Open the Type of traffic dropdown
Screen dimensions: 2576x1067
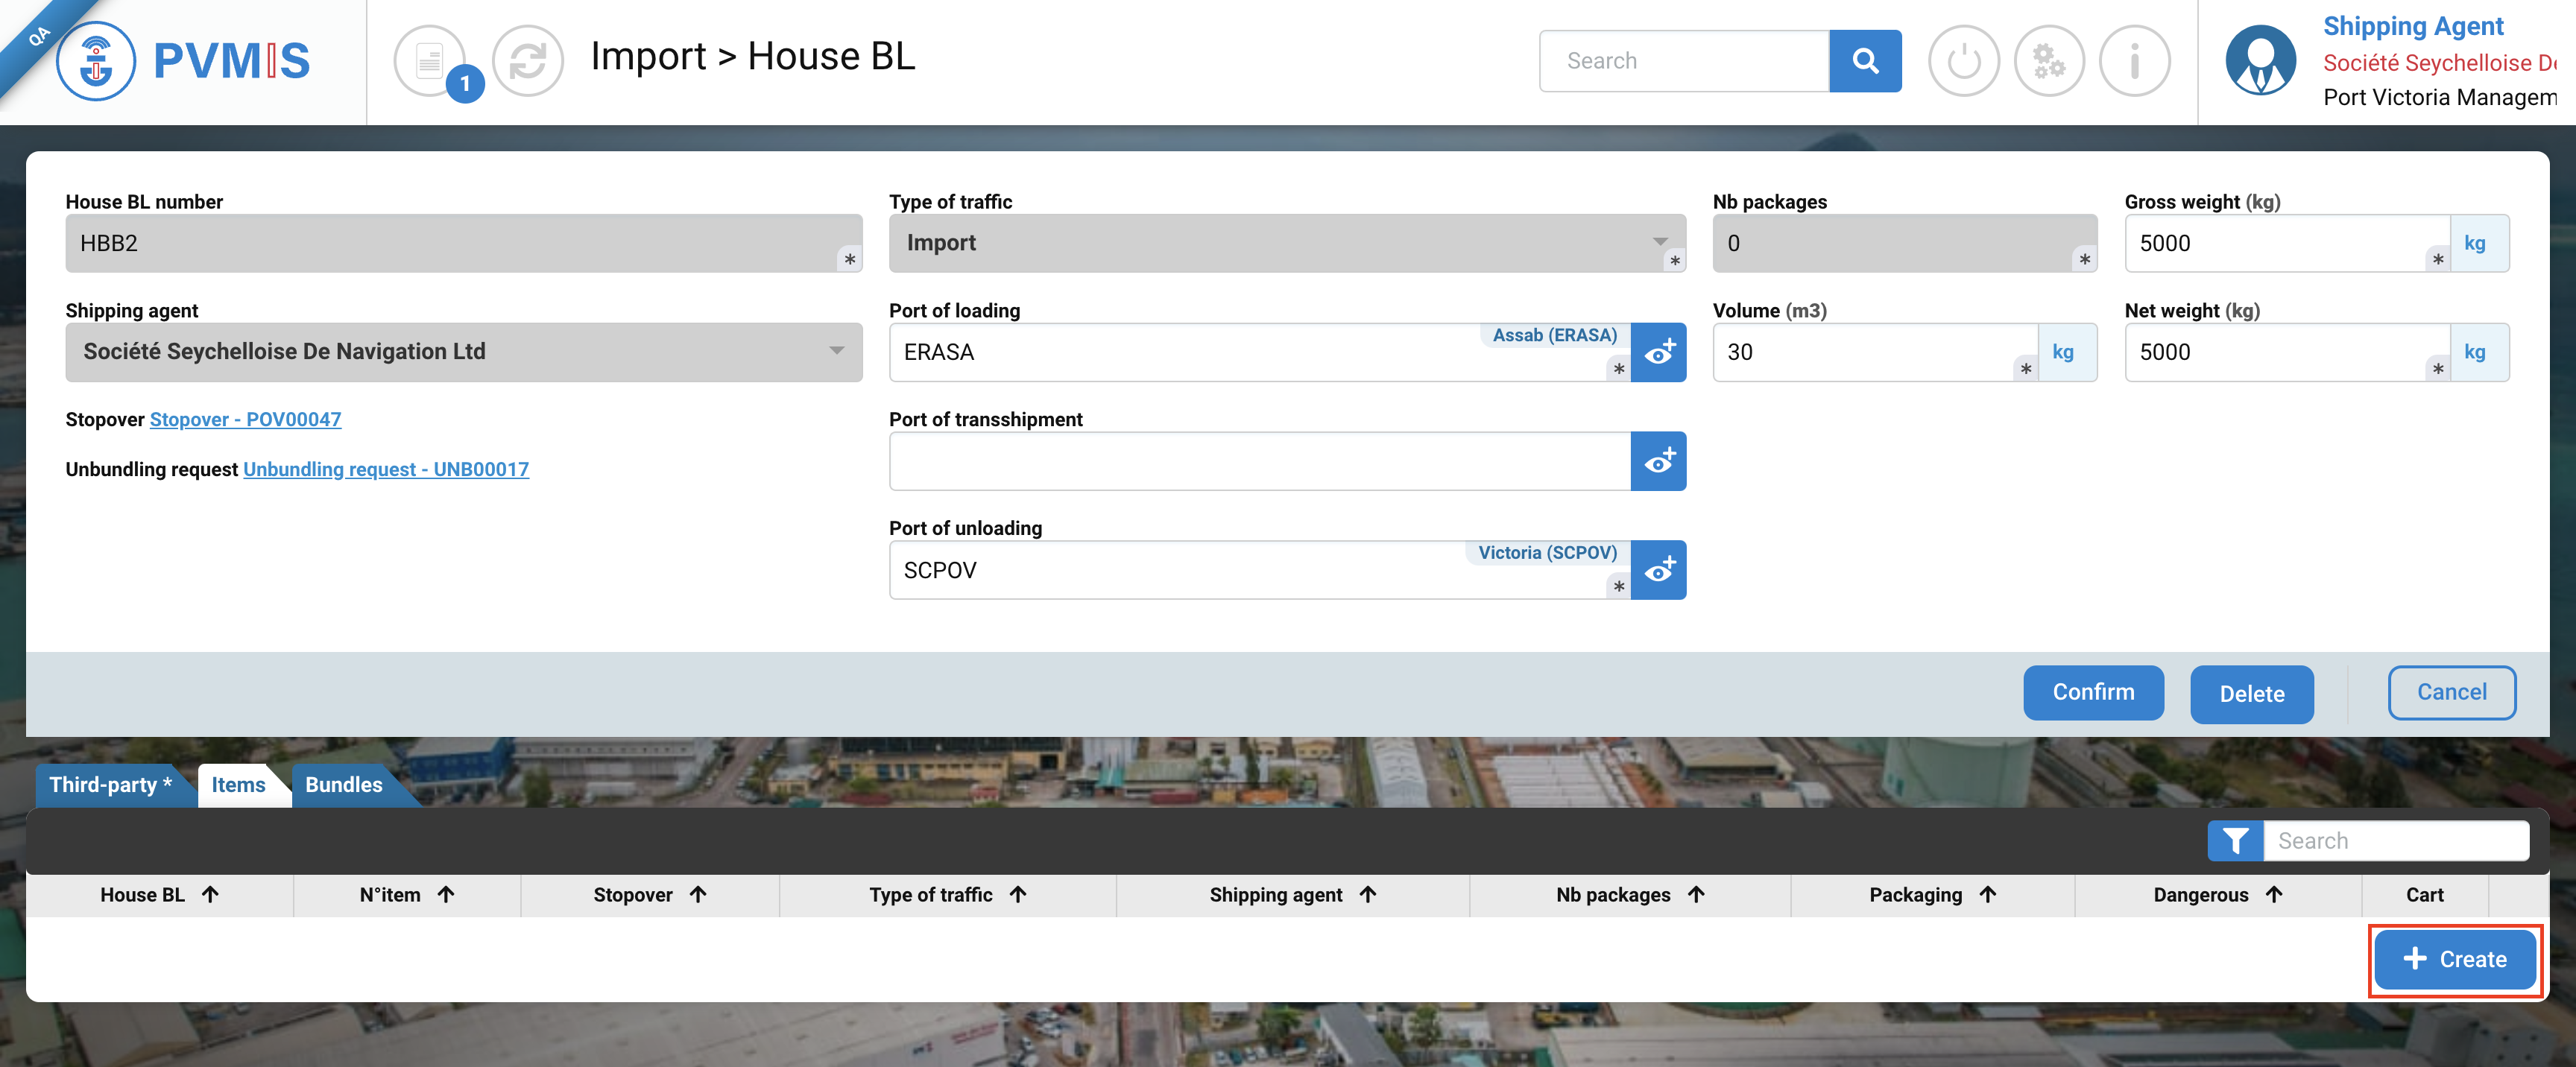[x=1286, y=243]
